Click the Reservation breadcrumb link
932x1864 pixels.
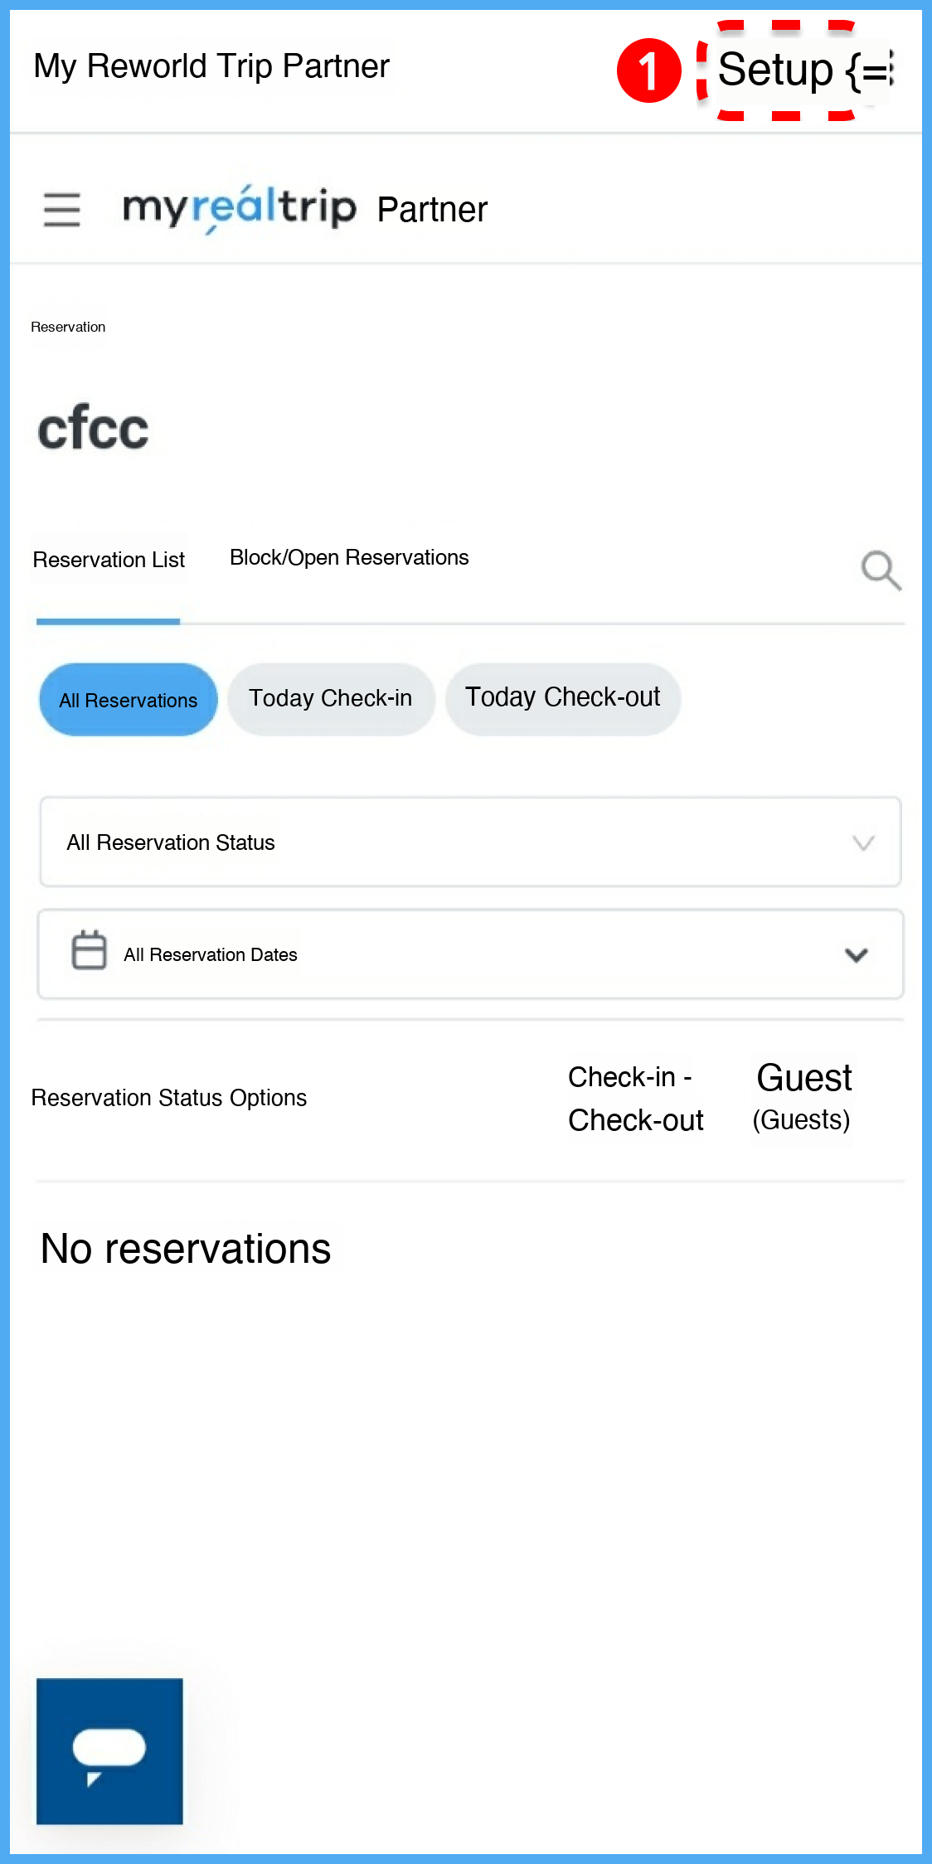pyautogui.click(x=68, y=327)
